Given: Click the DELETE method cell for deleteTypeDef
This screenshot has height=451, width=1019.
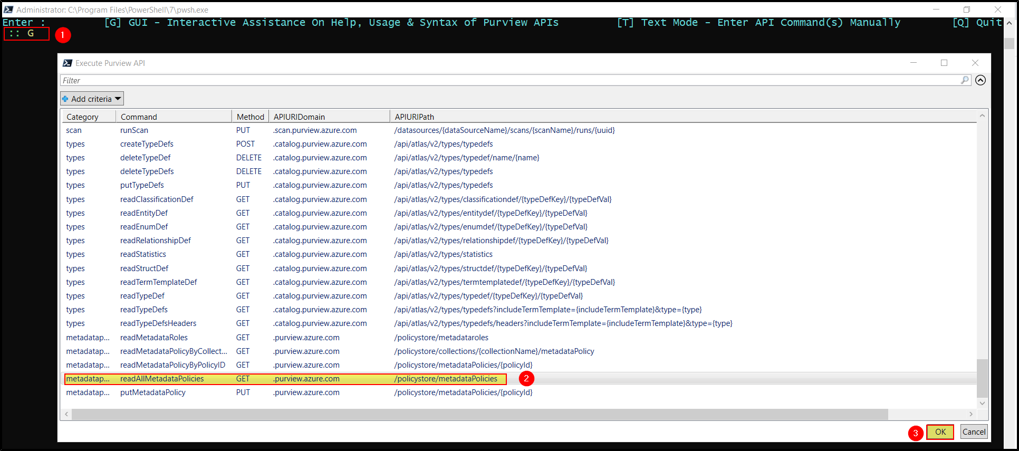Looking at the screenshot, I should click(x=249, y=158).
